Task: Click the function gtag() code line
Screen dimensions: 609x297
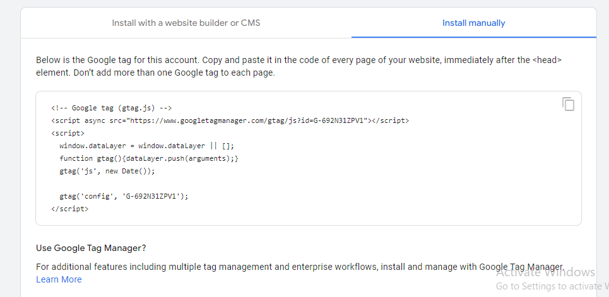Action: tap(149, 158)
